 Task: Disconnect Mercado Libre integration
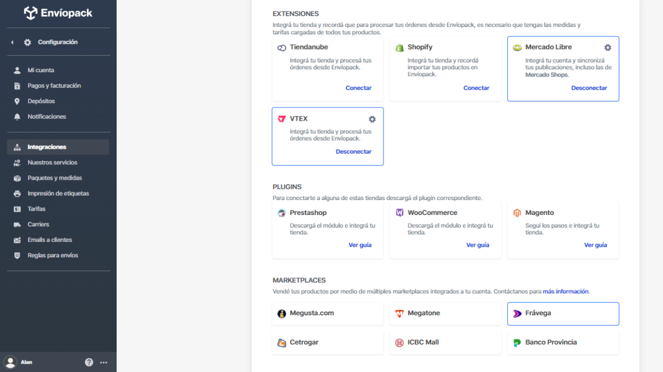(x=589, y=88)
